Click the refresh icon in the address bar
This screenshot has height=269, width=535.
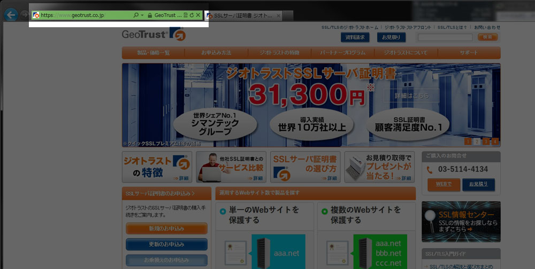pos(192,15)
